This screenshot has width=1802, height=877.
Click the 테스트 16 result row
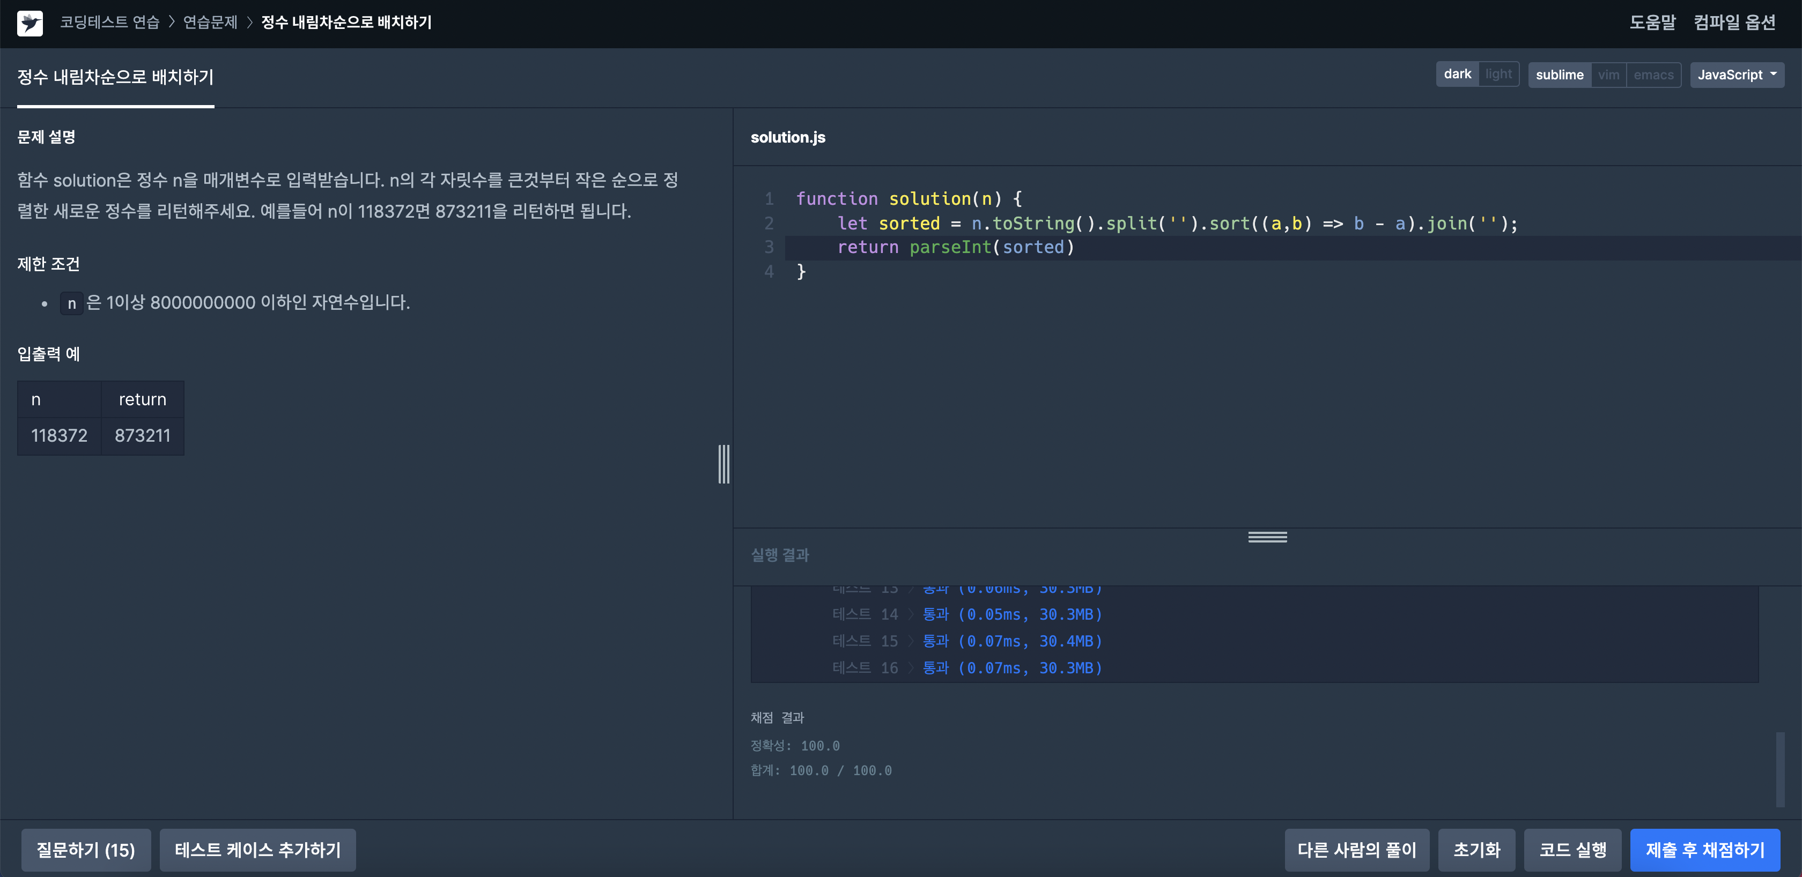(967, 668)
